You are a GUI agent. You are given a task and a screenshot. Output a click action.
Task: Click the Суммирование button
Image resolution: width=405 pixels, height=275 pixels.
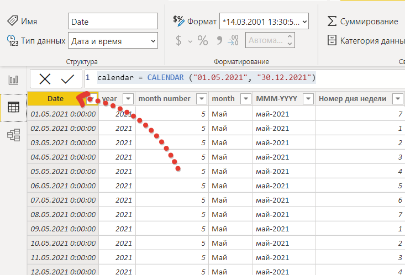click(x=362, y=22)
